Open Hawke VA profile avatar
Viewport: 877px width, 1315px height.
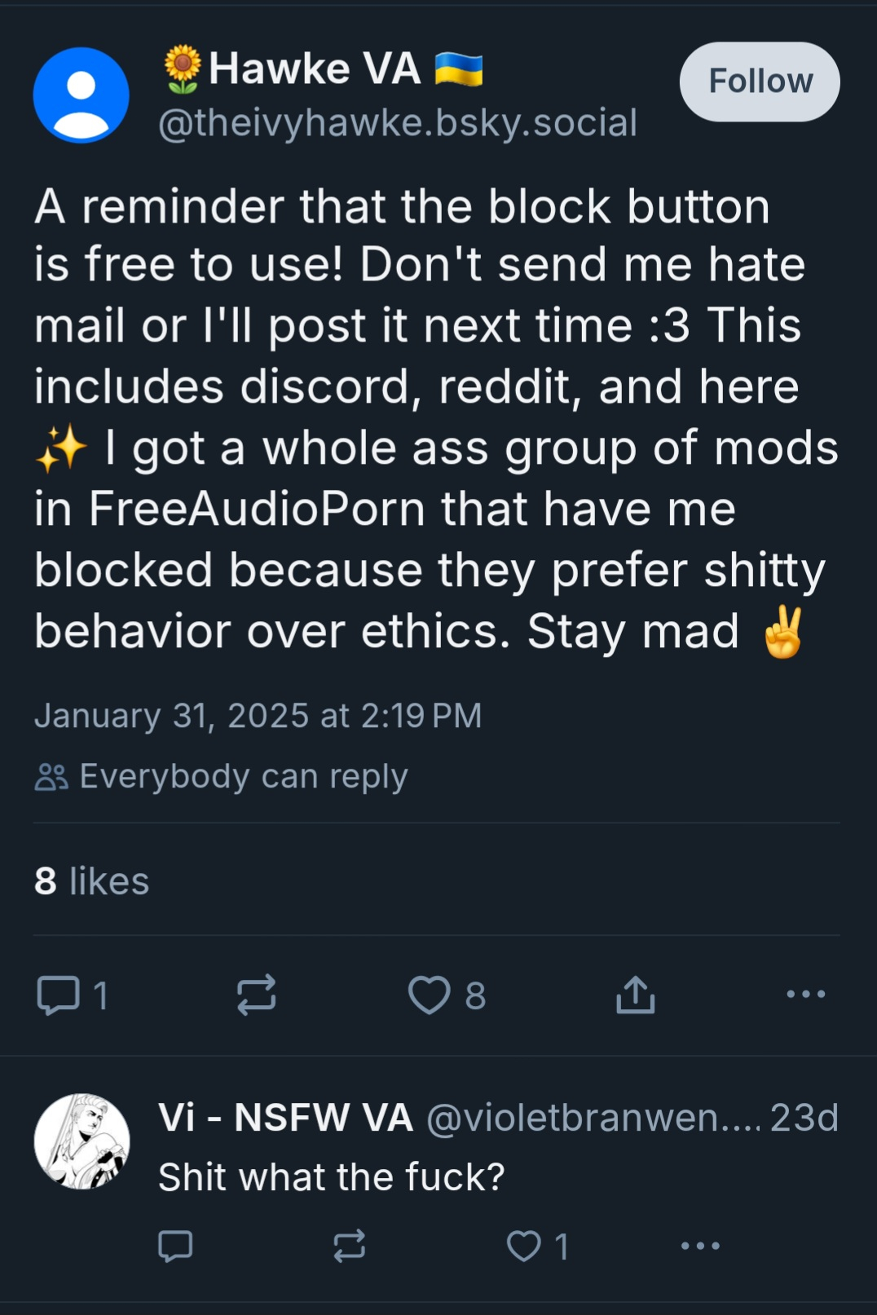81,95
